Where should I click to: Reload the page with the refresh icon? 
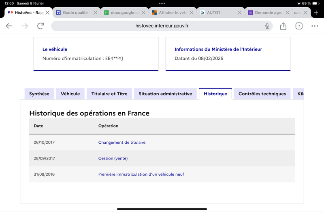click(40, 26)
